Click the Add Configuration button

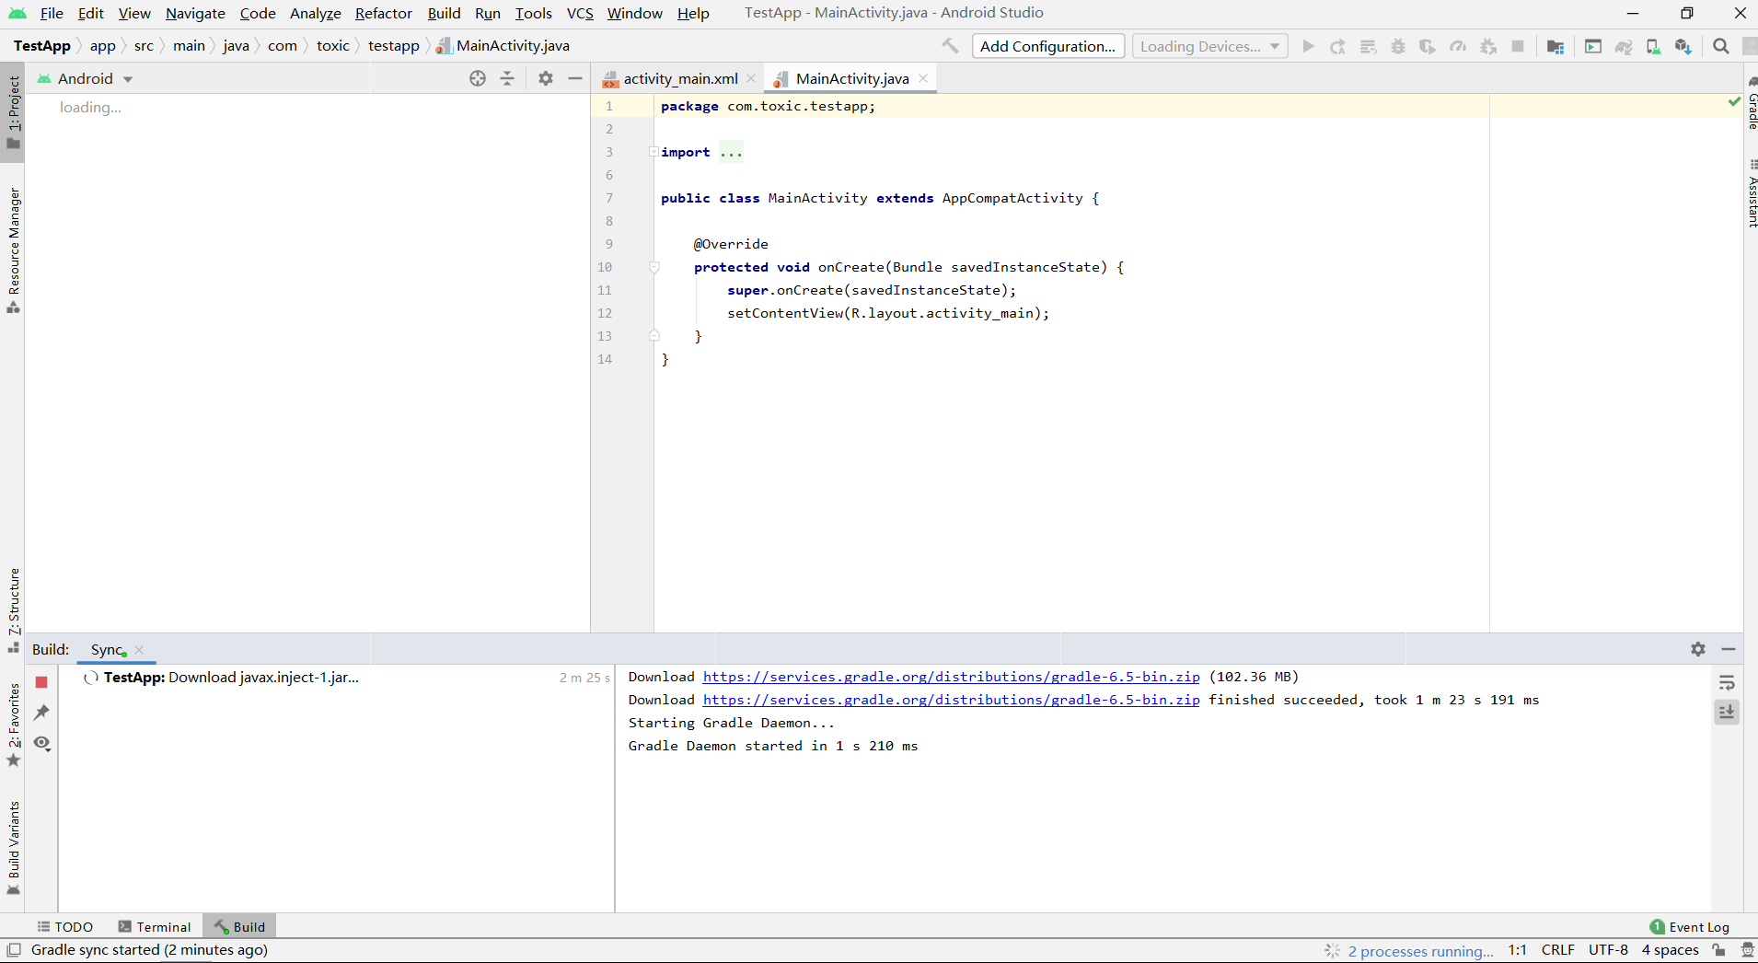(1048, 46)
